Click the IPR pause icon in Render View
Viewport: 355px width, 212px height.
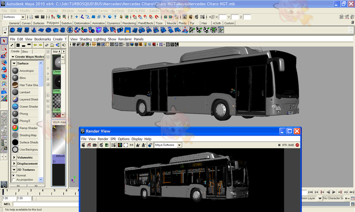[x=279, y=145]
